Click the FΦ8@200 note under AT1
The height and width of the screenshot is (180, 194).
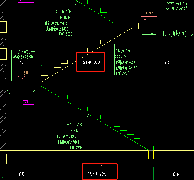click(77, 147)
